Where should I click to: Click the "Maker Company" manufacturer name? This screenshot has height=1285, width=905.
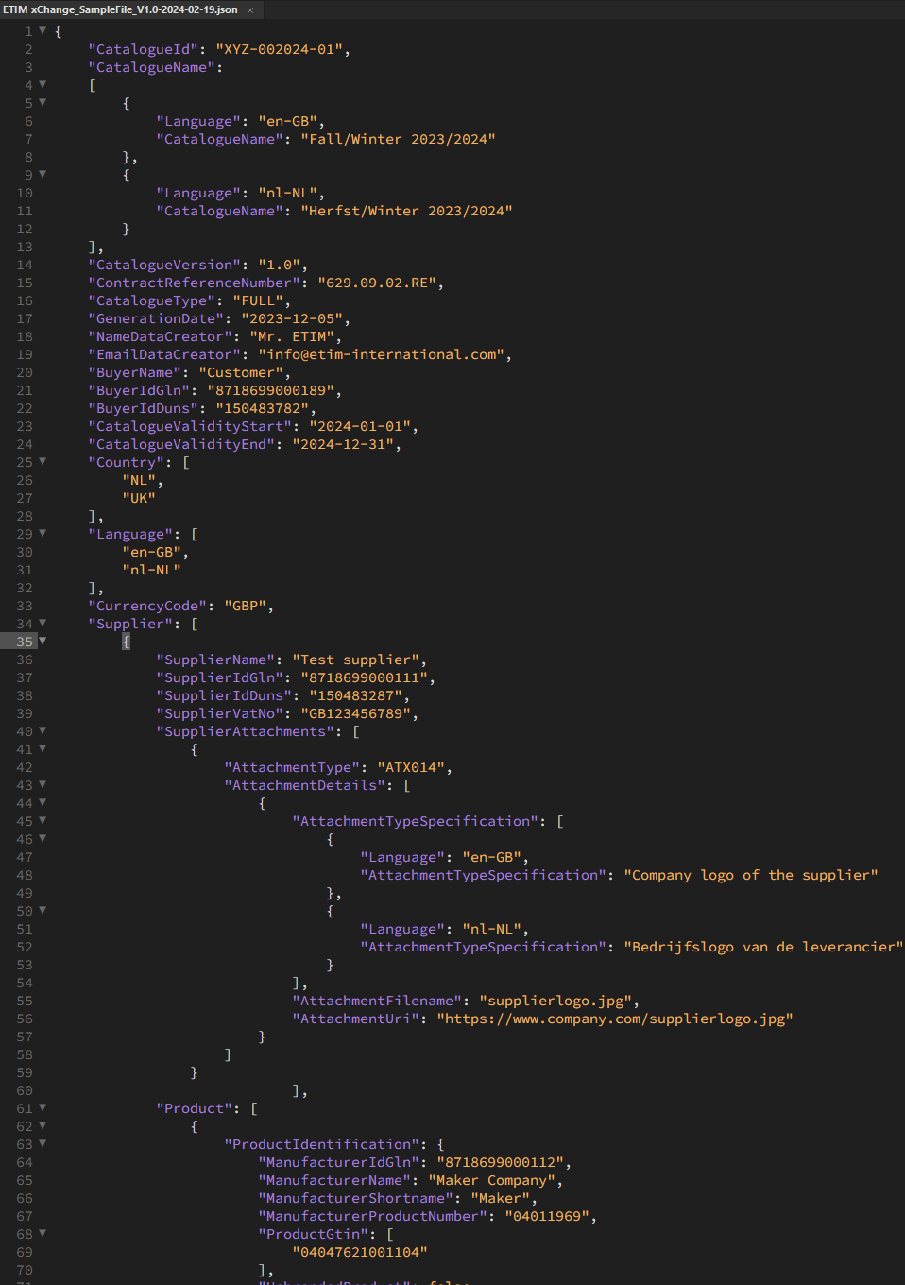pos(491,1180)
